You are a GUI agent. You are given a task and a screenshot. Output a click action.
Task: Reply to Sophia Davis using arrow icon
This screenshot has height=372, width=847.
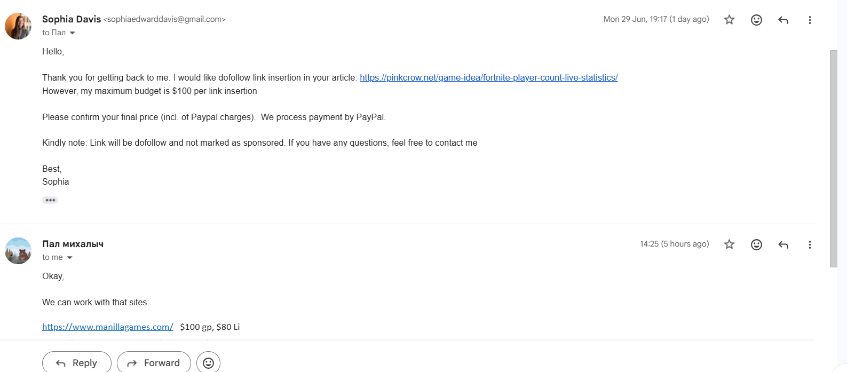click(783, 20)
